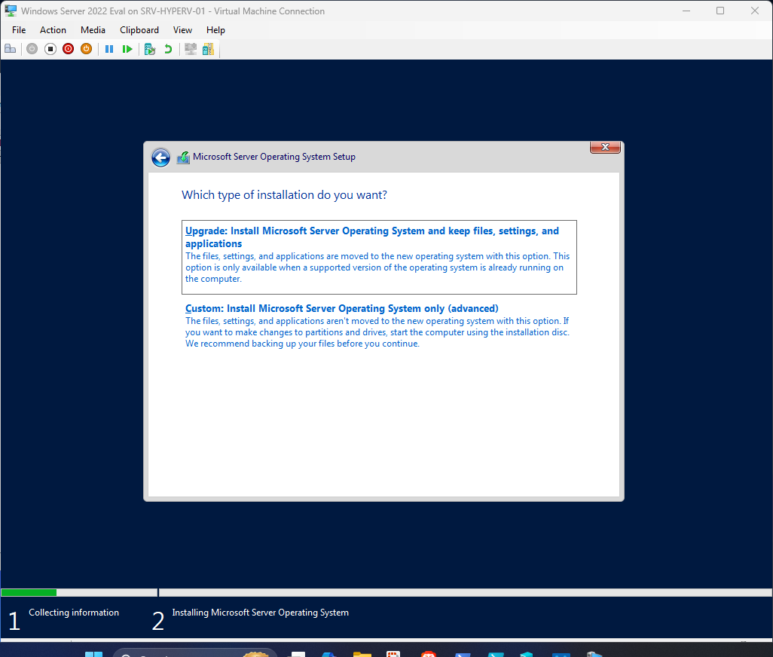This screenshot has height=657, width=773.
Task: Open the Media menu
Action: click(x=93, y=30)
